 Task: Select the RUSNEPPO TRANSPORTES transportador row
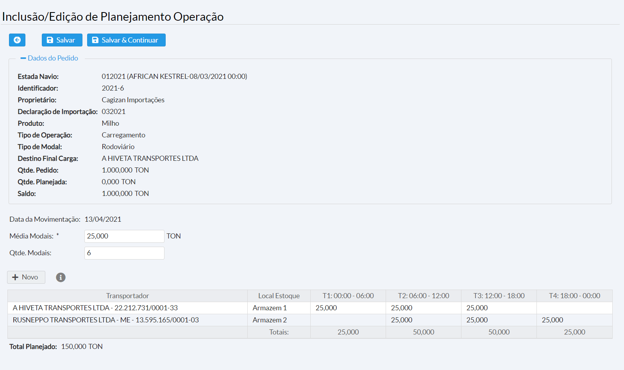[x=127, y=320]
